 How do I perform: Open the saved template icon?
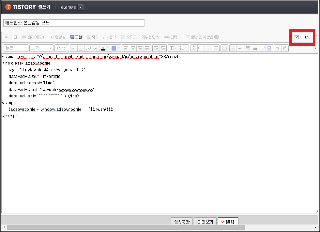269,48
